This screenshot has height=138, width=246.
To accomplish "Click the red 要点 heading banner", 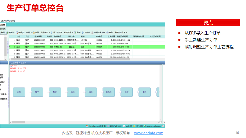I will pos(208,23).
